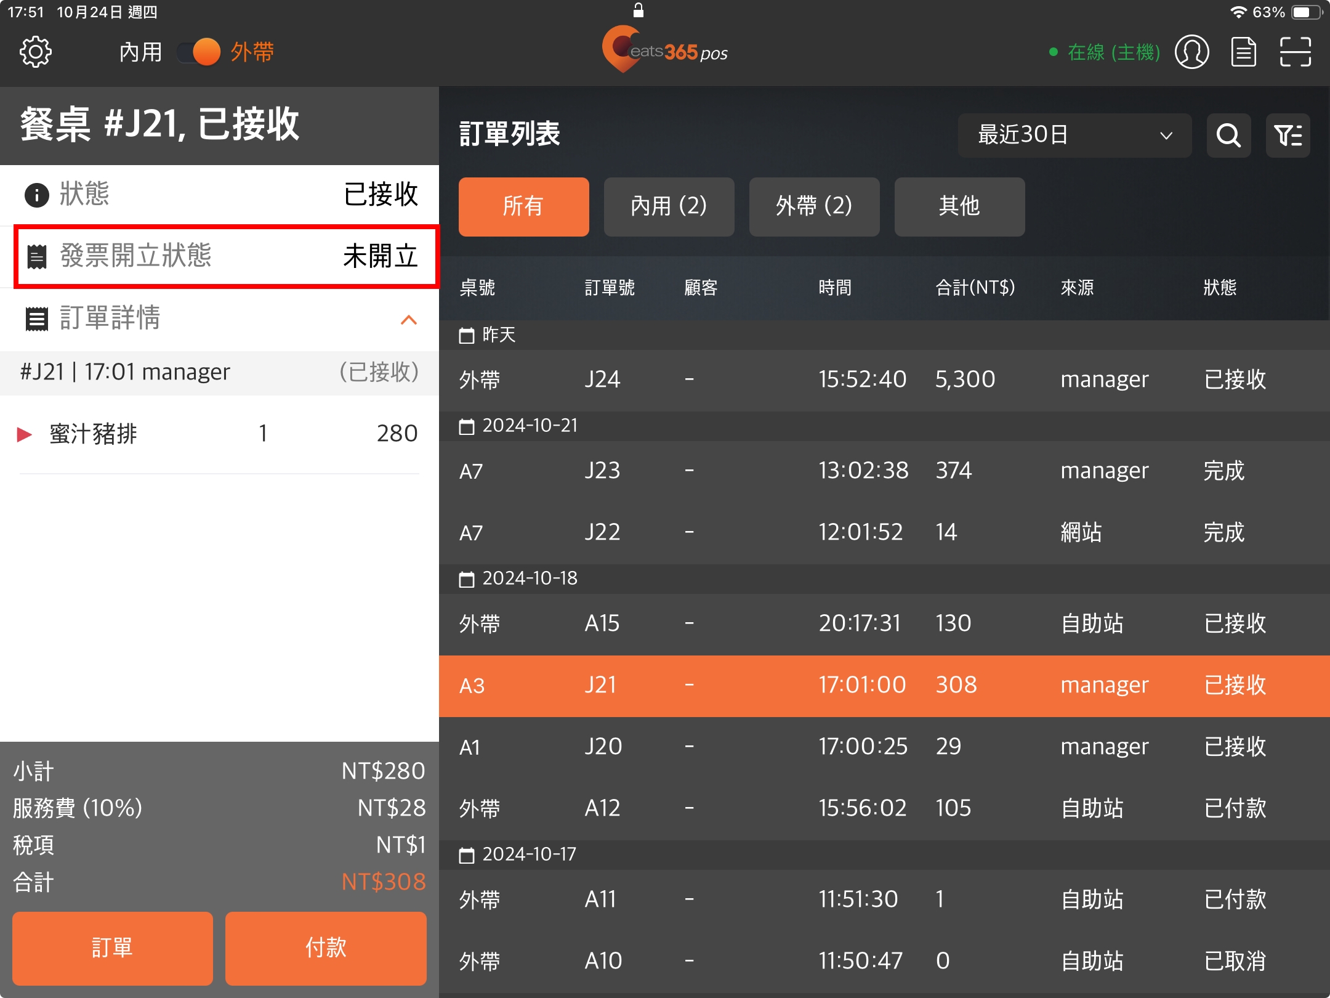
Task: Click the 未開立 invoice status value
Action: 381,256
